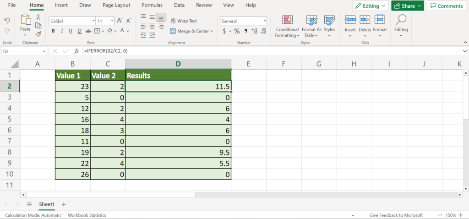Click the Insert Function fx icon

pyautogui.click(x=76, y=51)
